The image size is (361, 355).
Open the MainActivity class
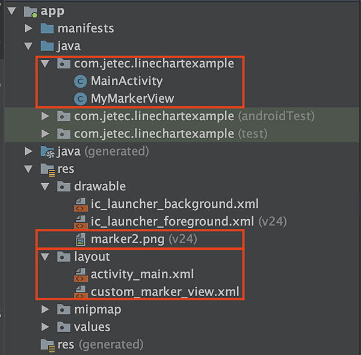[126, 81]
